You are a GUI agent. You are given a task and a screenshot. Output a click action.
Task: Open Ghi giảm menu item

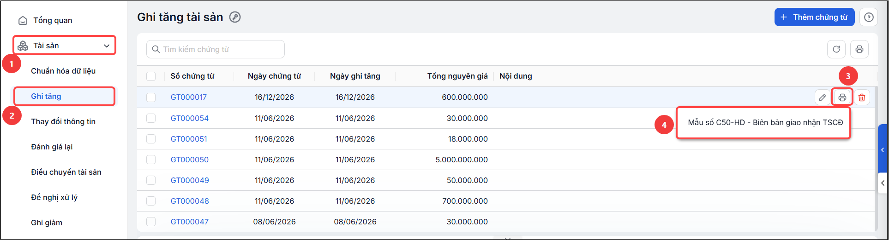pyautogui.click(x=47, y=223)
